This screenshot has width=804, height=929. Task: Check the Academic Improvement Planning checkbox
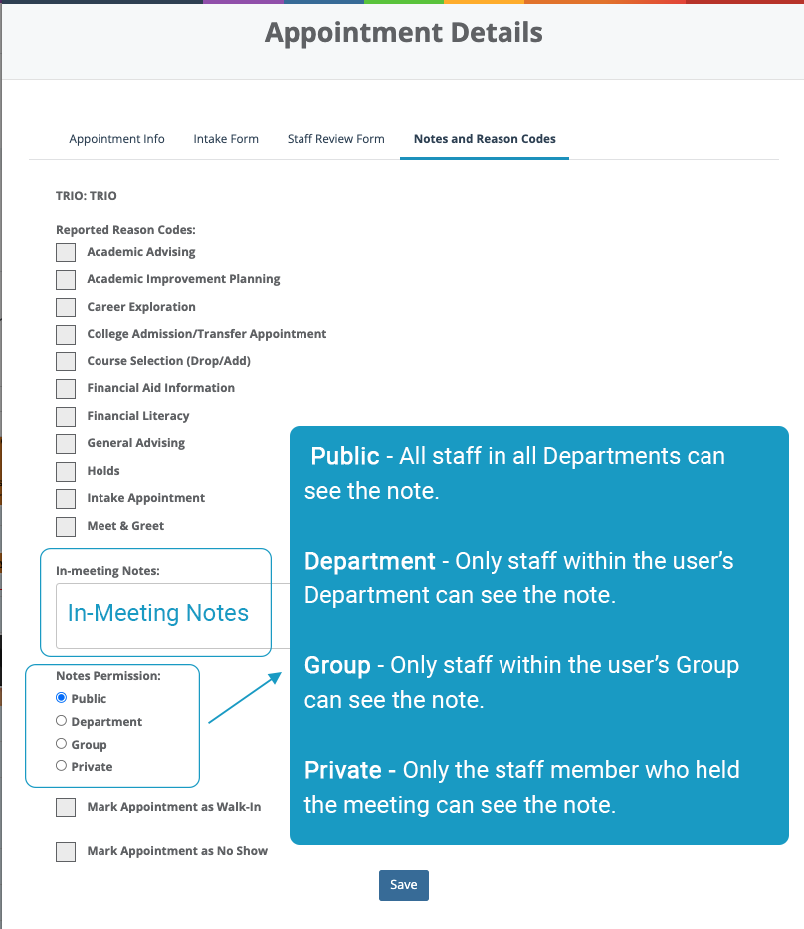(65, 280)
